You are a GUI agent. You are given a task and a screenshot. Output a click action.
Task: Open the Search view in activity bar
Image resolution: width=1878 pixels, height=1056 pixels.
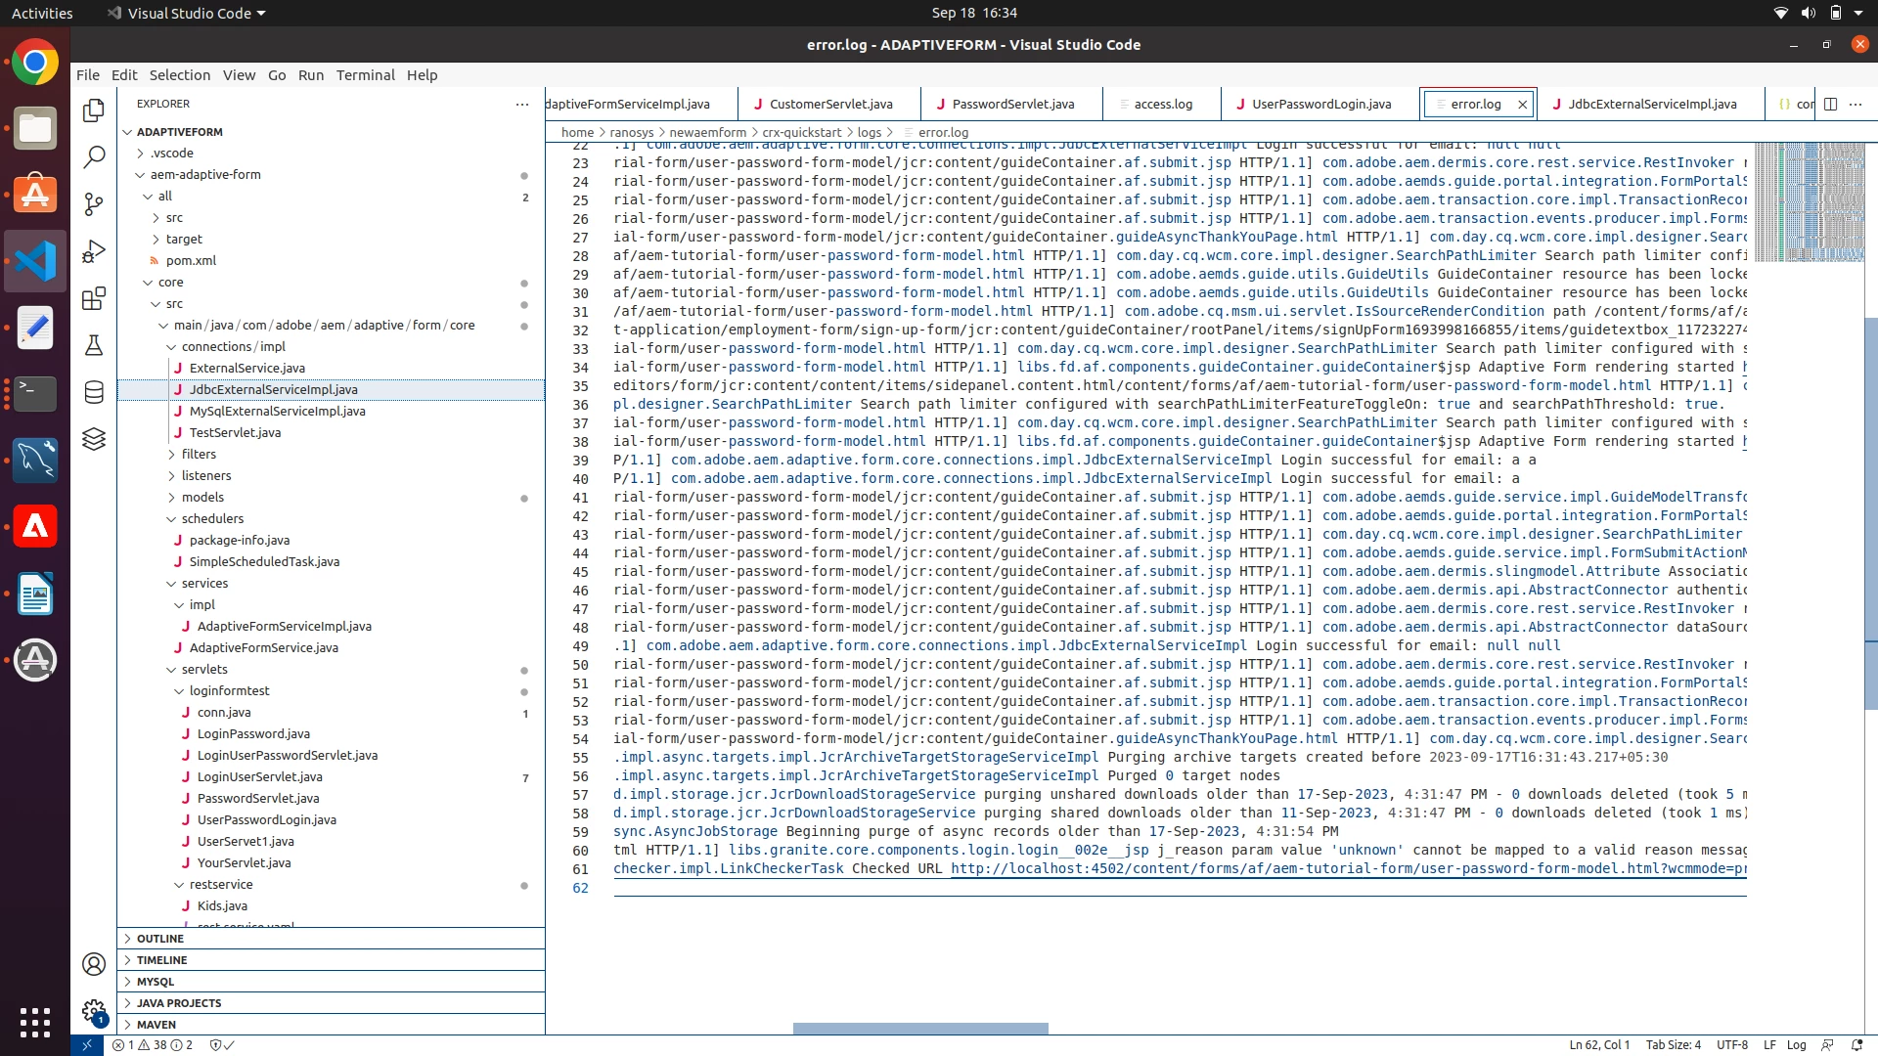coord(94,156)
